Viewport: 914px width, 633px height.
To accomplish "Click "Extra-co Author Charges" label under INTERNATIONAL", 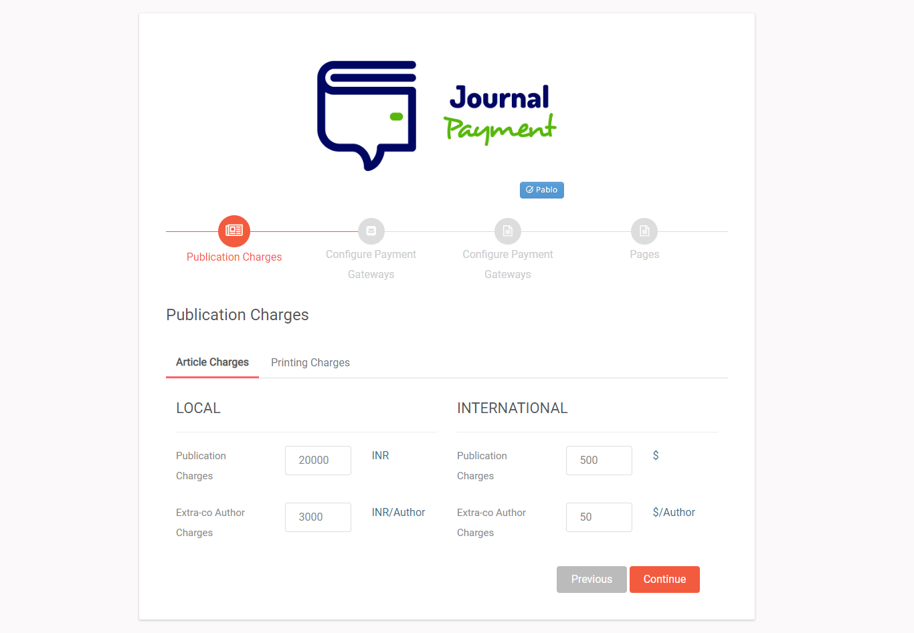I will click(491, 523).
